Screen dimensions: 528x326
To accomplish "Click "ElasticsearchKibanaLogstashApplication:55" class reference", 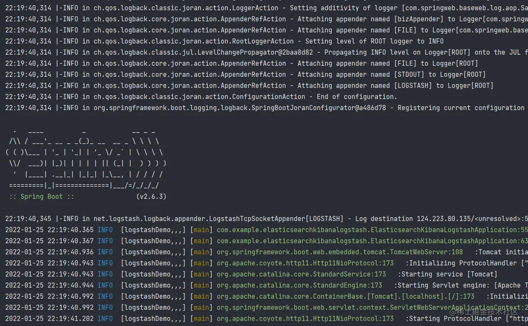I will tap(449, 230).
